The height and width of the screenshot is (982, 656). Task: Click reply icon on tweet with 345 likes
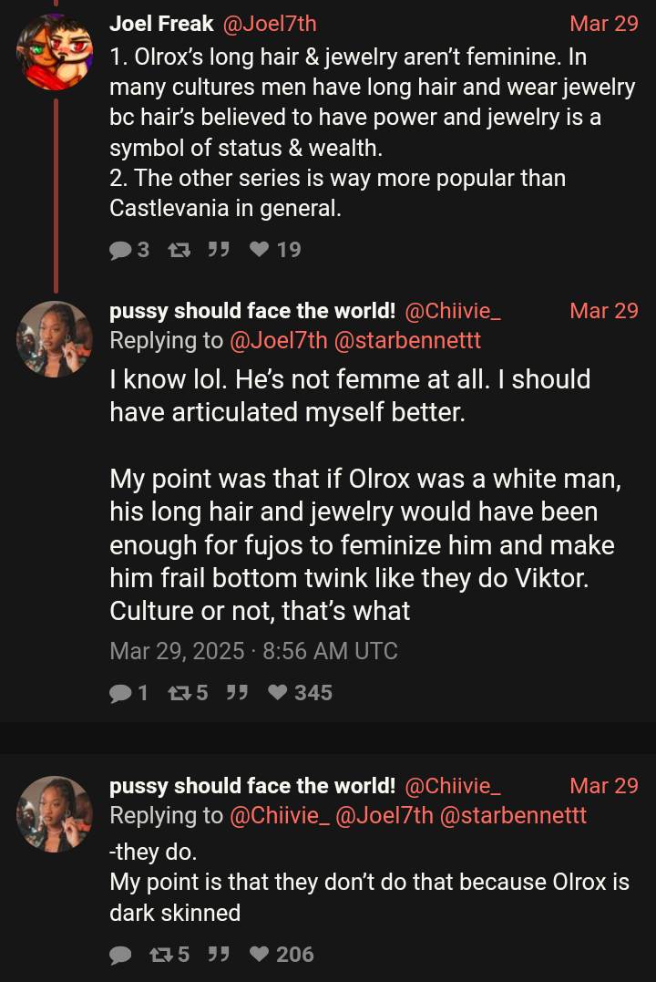pyautogui.click(x=120, y=693)
